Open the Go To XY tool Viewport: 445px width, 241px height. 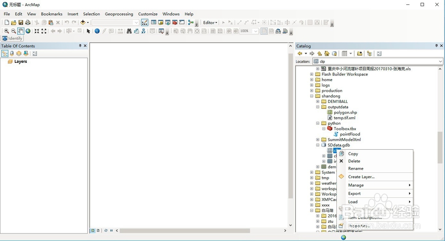(143, 31)
